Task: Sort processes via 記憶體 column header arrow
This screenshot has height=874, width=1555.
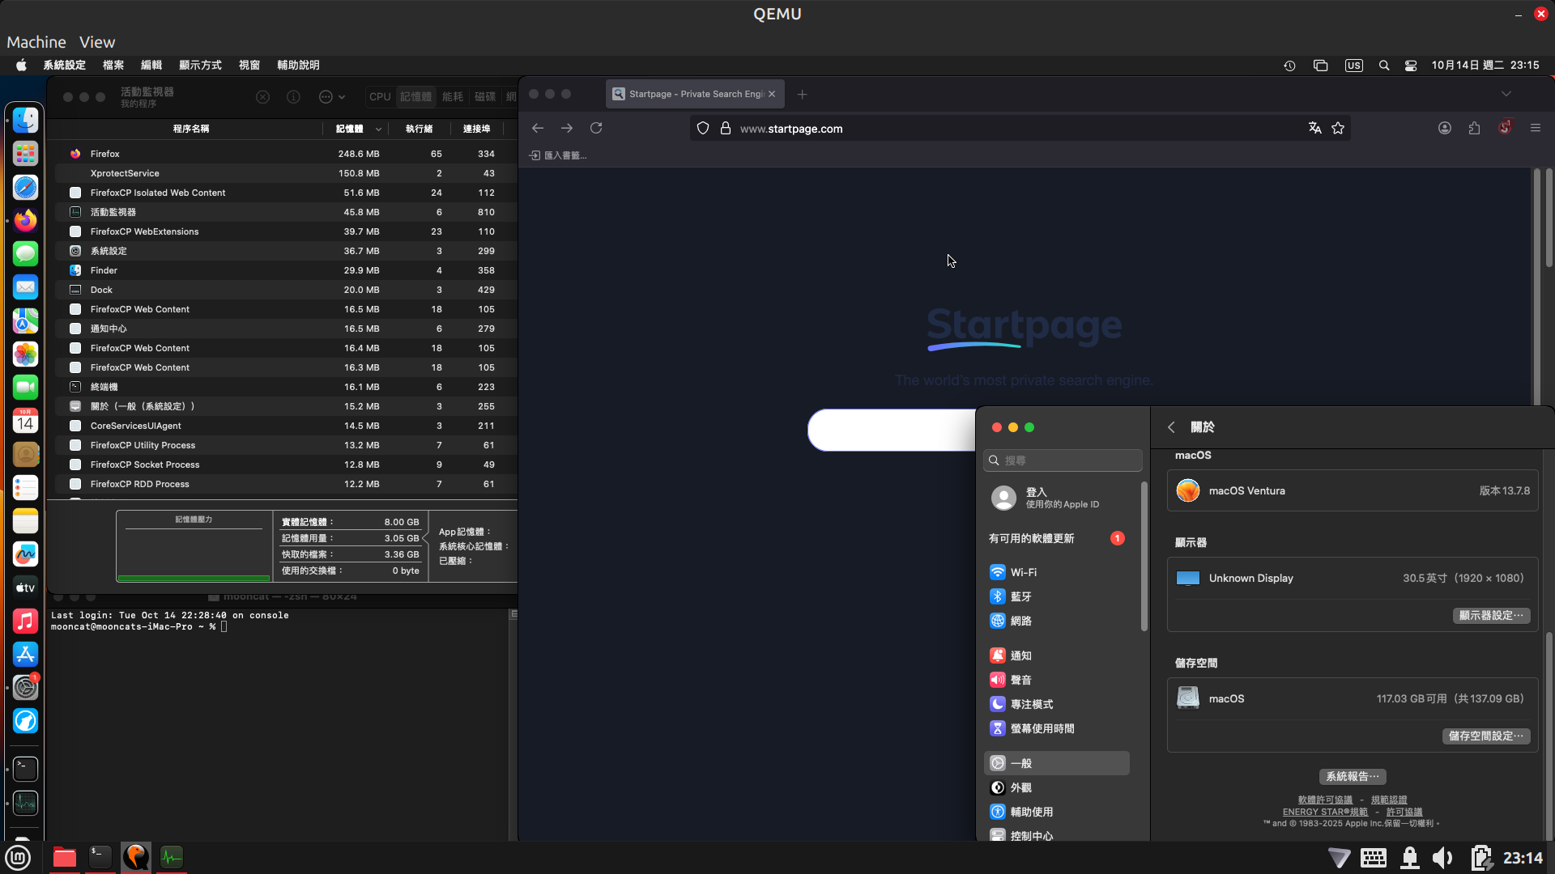Action: tap(377, 129)
